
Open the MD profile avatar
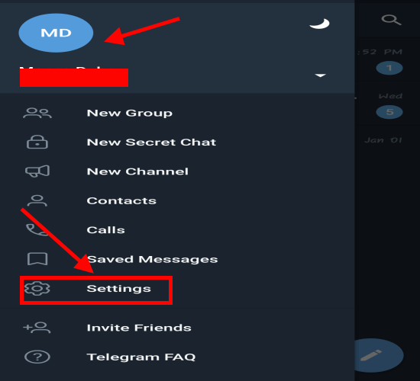pos(56,33)
